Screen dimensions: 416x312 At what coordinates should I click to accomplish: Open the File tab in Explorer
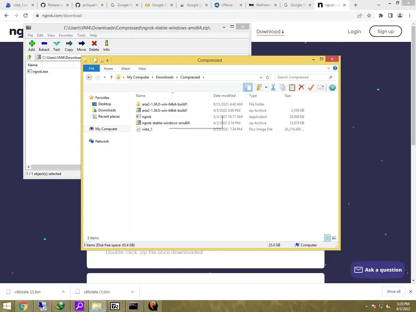[92, 68]
